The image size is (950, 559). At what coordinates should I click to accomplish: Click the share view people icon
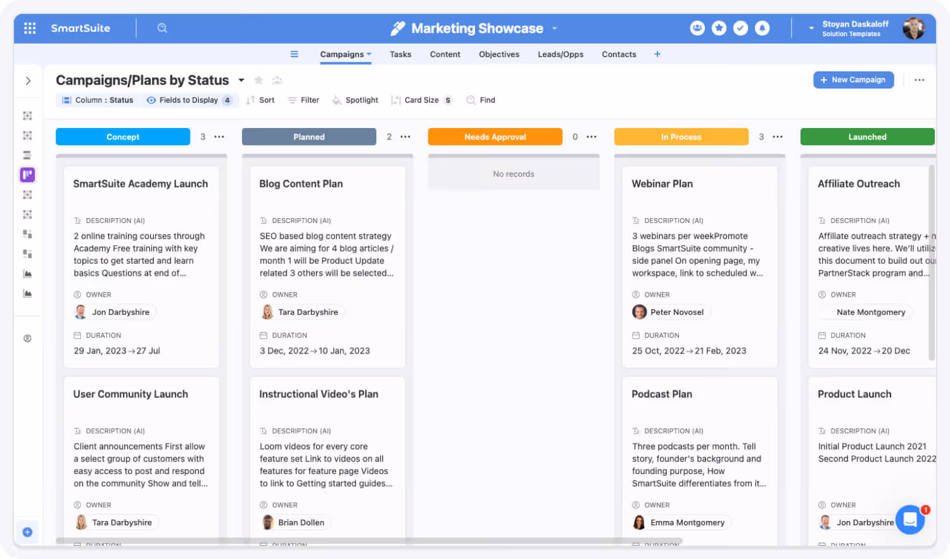[277, 80]
